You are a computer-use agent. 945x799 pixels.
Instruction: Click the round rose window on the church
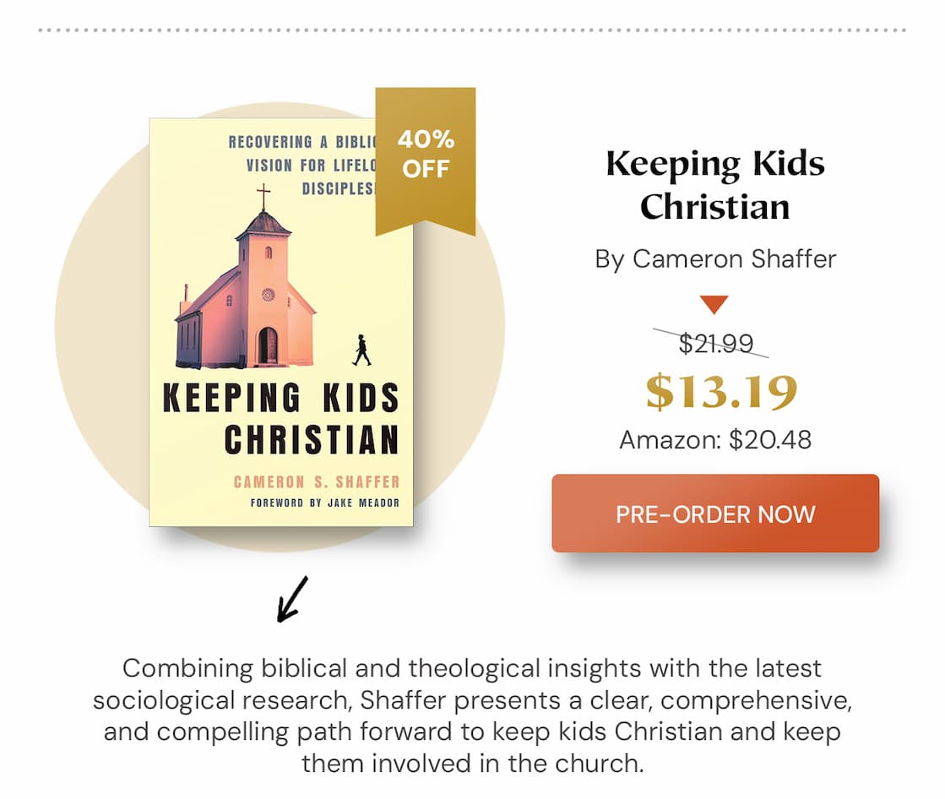[x=268, y=295]
